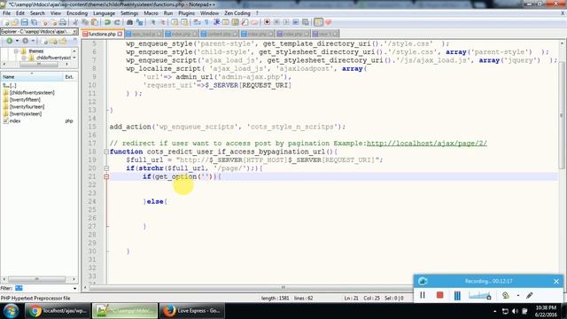Close the Recording overlay panel
Image resolution: width=567 pixels, height=319 pixels.
pos(556,281)
